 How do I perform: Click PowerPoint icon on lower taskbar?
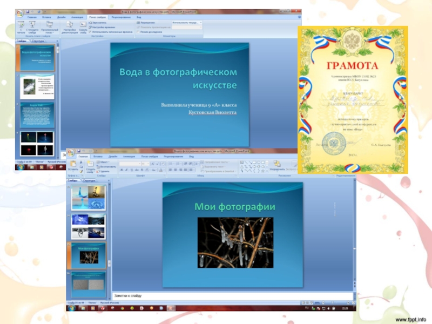pyautogui.click(x=171, y=308)
